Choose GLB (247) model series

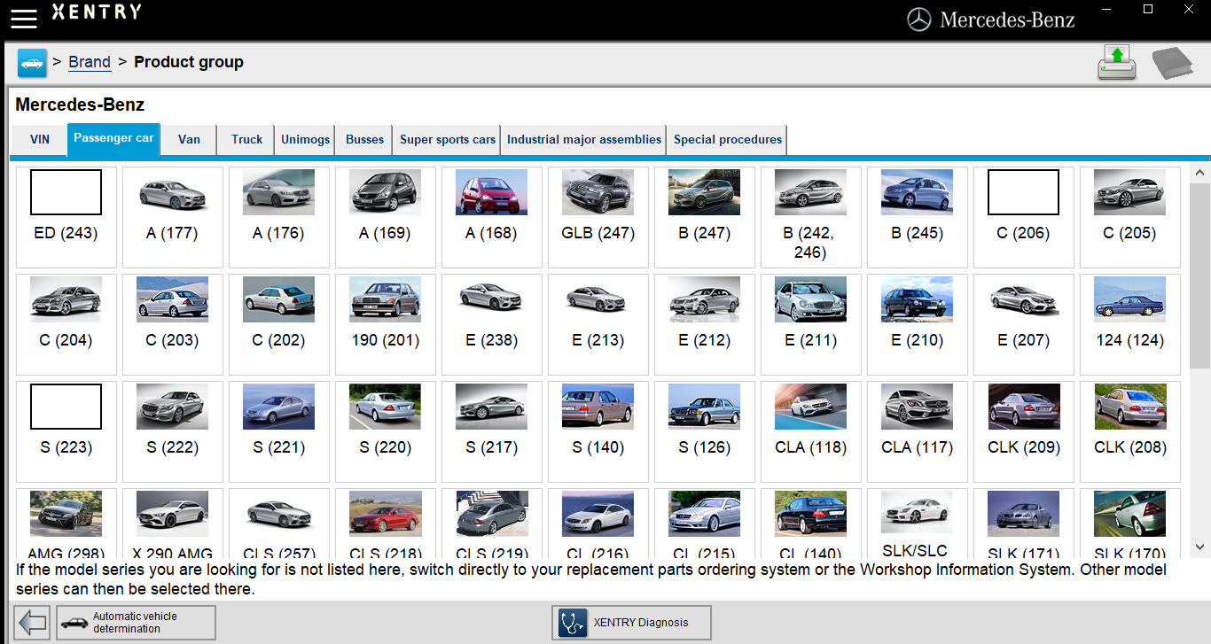[x=598, y=217]
